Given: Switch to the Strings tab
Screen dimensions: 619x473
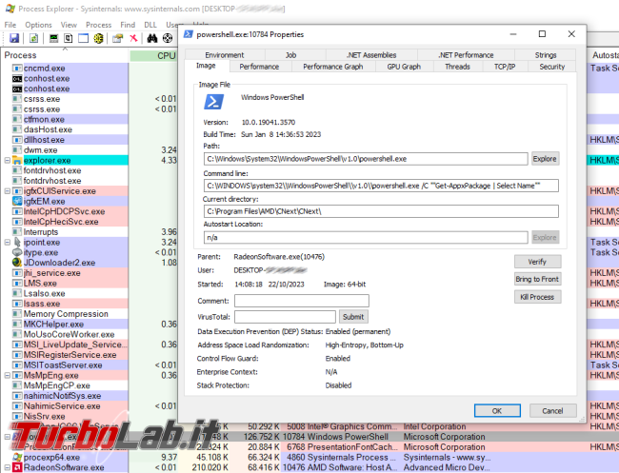Looking at the screenshot, I should tap(545, 55).
